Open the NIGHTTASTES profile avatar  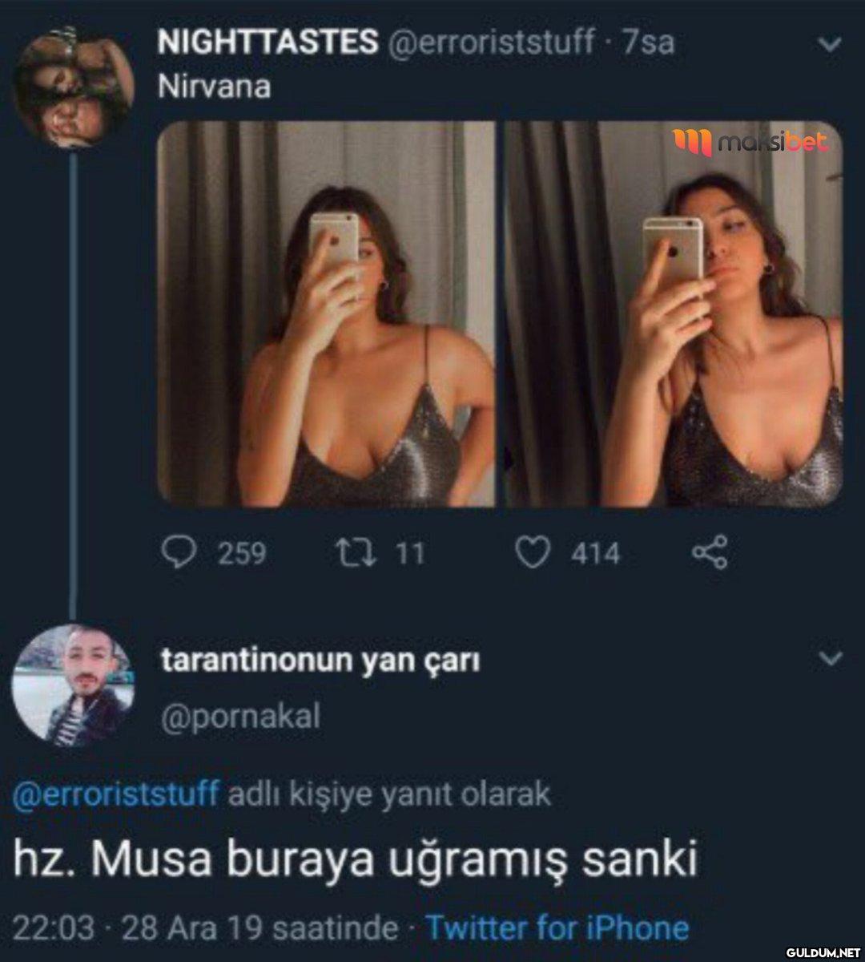point(74,88)
